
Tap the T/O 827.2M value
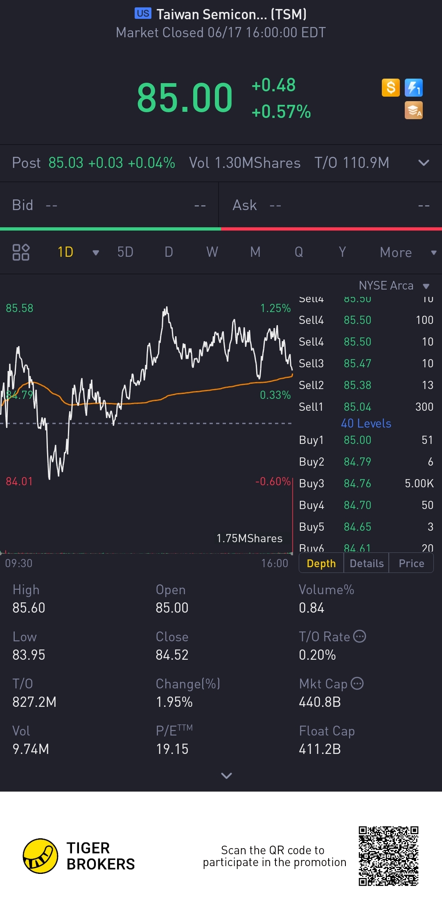(34, 702)
